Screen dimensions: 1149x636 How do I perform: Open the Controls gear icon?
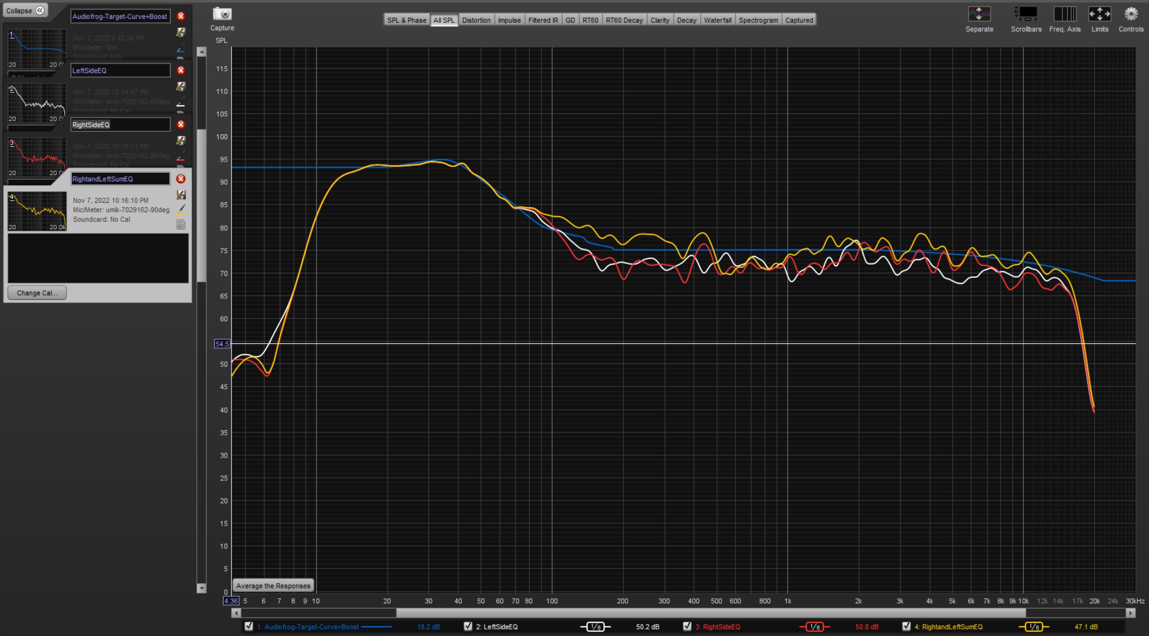point(1131,14)
